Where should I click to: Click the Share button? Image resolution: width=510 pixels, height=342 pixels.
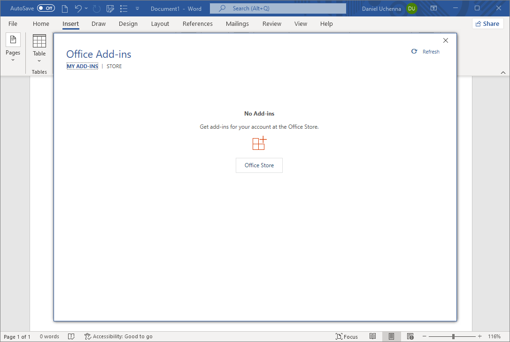(487, 23)
